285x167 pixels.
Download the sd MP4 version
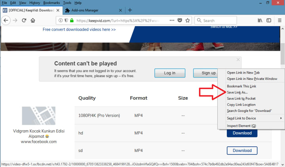coord(242,150)
